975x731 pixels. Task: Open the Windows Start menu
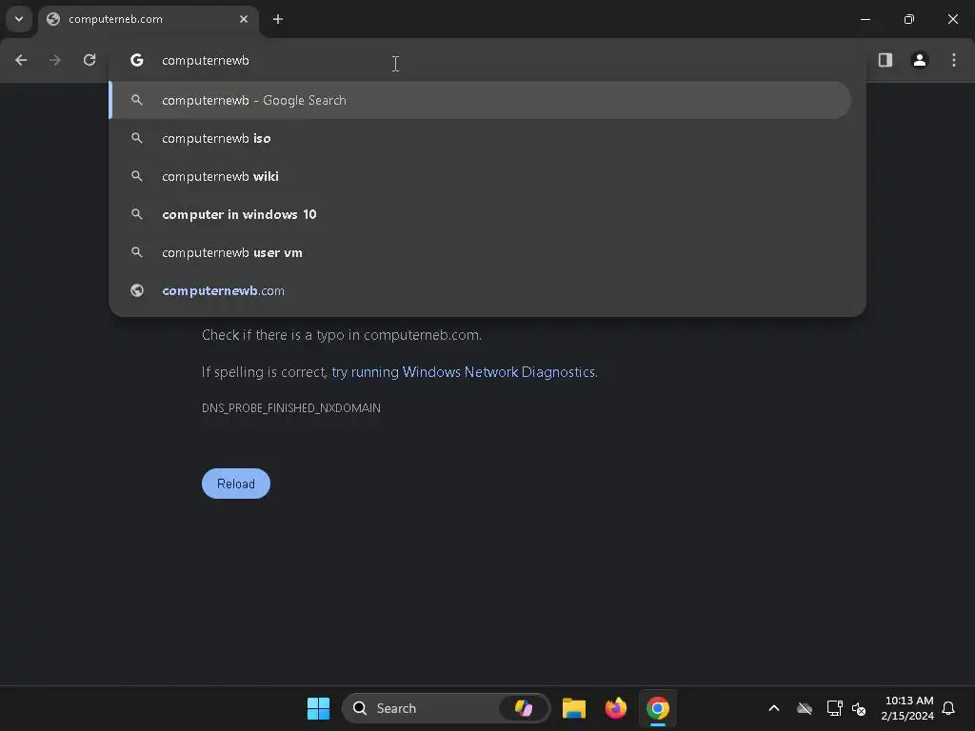[318, 708]
